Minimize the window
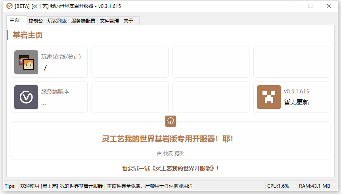Viewport: 341px width, 194px height. (292, 6)
